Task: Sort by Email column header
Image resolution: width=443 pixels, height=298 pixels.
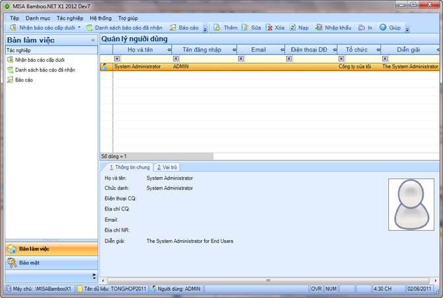Action: point(258,49)
